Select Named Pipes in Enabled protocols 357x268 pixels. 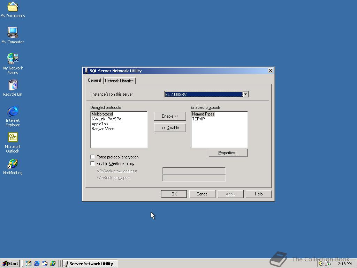[x=203, y=114]
